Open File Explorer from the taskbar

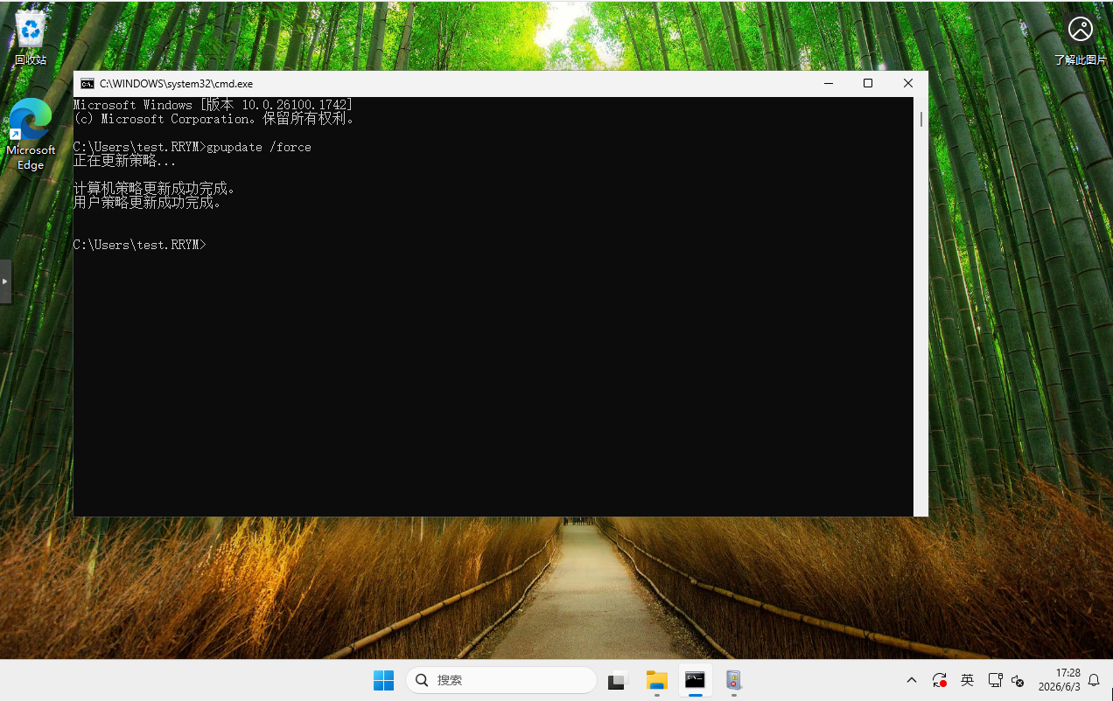coord(657,680)
